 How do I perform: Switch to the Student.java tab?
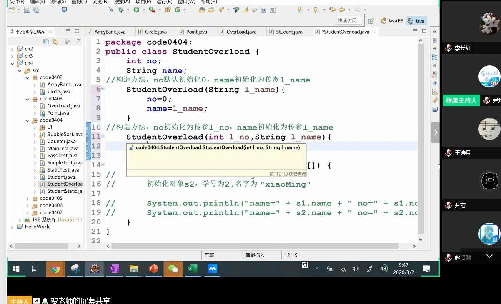tap(289, 32)
